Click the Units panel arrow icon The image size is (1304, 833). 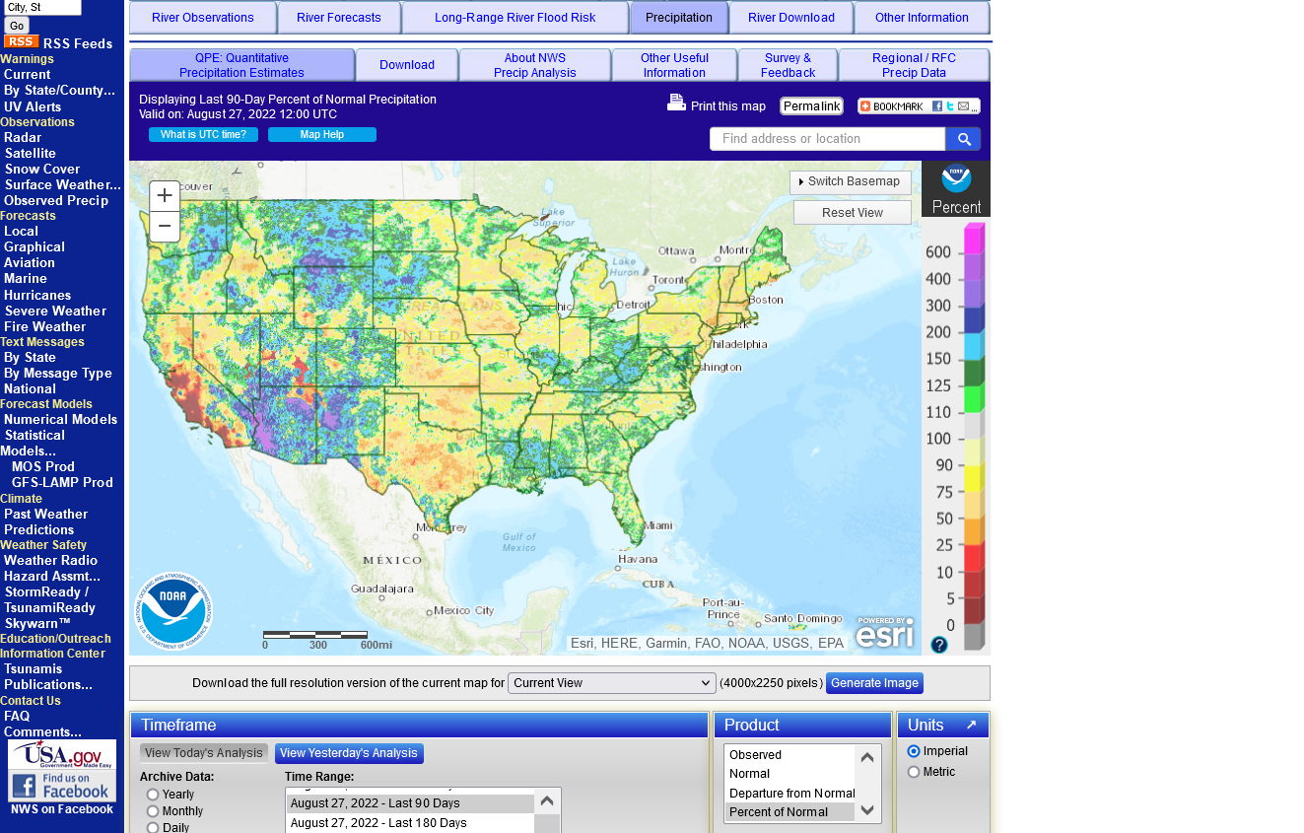(971, 726)
